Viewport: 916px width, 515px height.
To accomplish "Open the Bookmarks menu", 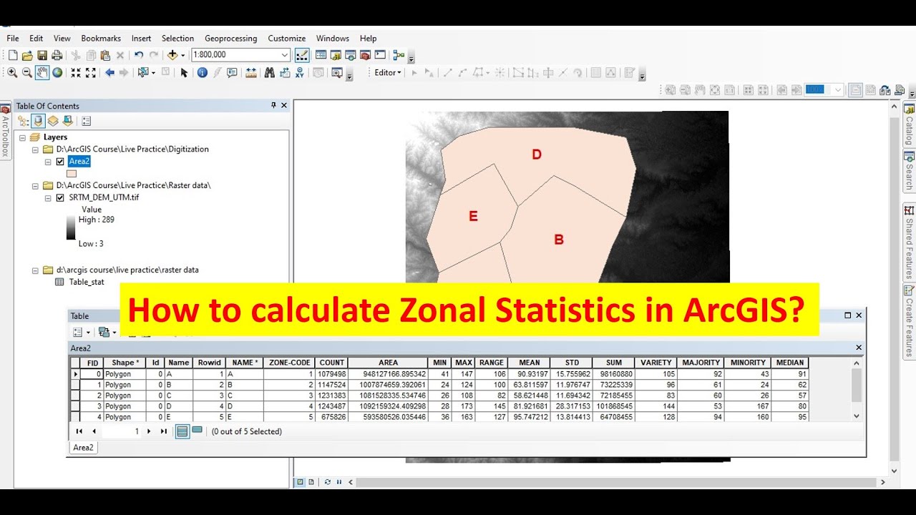I will point(101,39).
